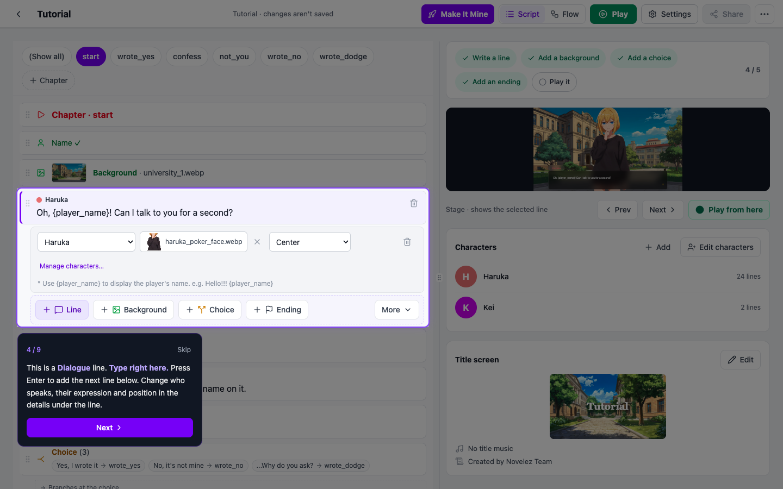Toggle the 'Add an ending' checklist item
Viewport: 783px width, 489px height.
(x=491, y=82)
